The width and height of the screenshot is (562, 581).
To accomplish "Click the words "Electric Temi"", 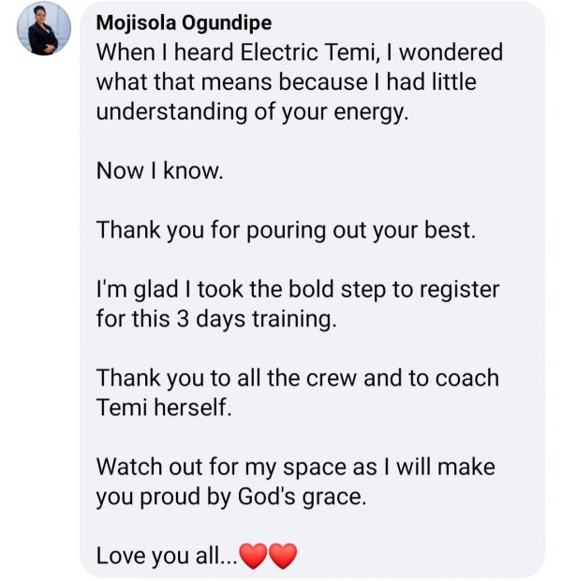I will pyautogui.click(x=307, y=51).
